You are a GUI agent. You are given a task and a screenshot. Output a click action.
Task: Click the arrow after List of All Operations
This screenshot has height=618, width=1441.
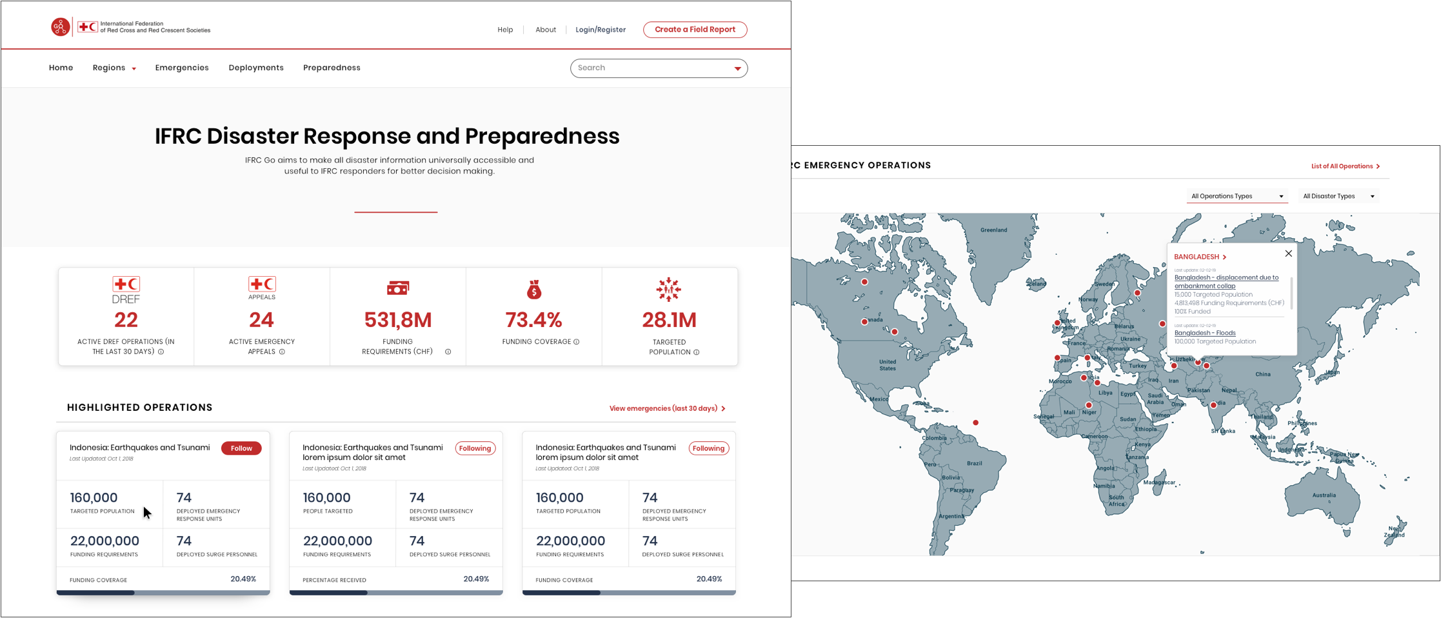tap(1378, 166)
